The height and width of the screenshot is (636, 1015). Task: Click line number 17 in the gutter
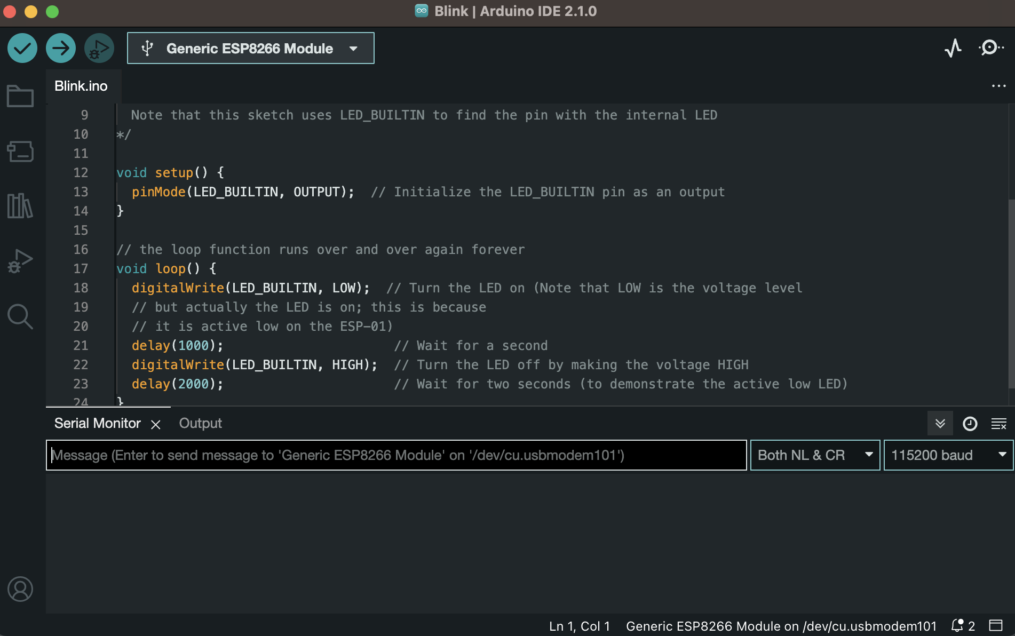81,269
